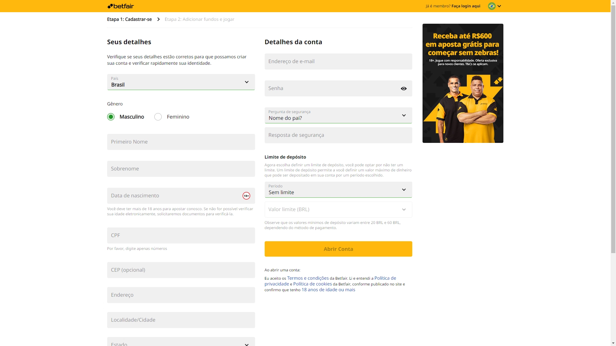This screenshot has height=346, width=616.
Task: Click the 'Seus detalhes' heading
Action: coord(129,42)
